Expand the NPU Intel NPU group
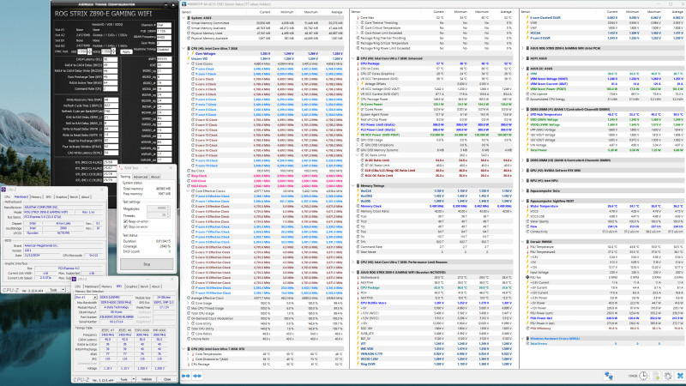This screenshot has height=386, width=686. click(x=523, y=180)
